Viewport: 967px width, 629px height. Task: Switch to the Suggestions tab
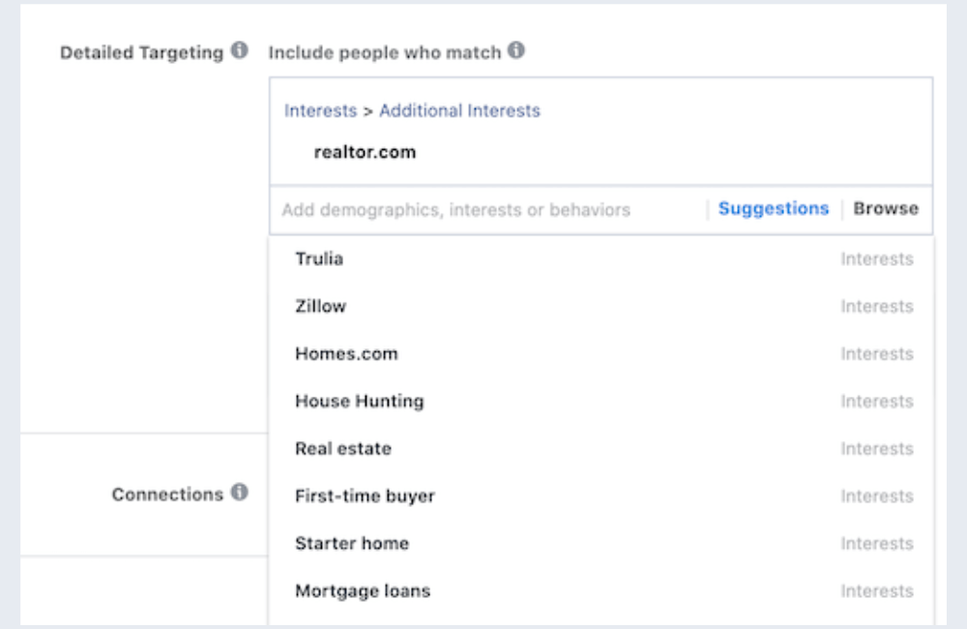click(x=773, y=207)
